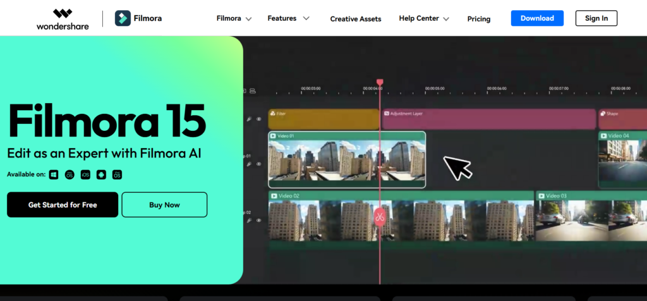Click the macOS platform icon
Image resolution: width=647 pixels, height=301 pixels.
[70, 175]
